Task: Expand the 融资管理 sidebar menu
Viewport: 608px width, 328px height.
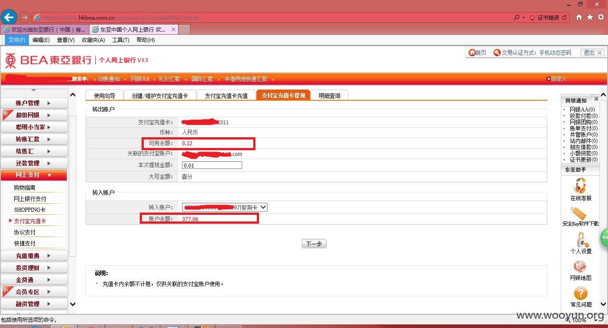Action: tap(34, 304)
